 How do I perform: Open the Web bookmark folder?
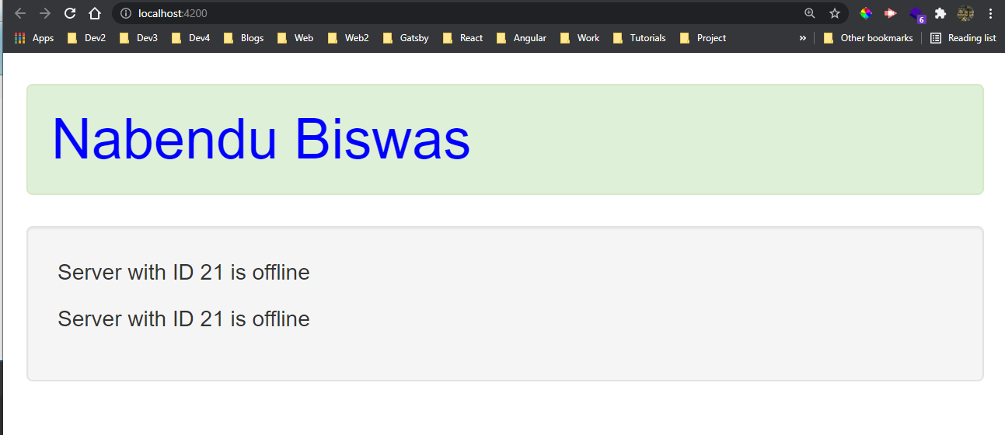[295, 38]
